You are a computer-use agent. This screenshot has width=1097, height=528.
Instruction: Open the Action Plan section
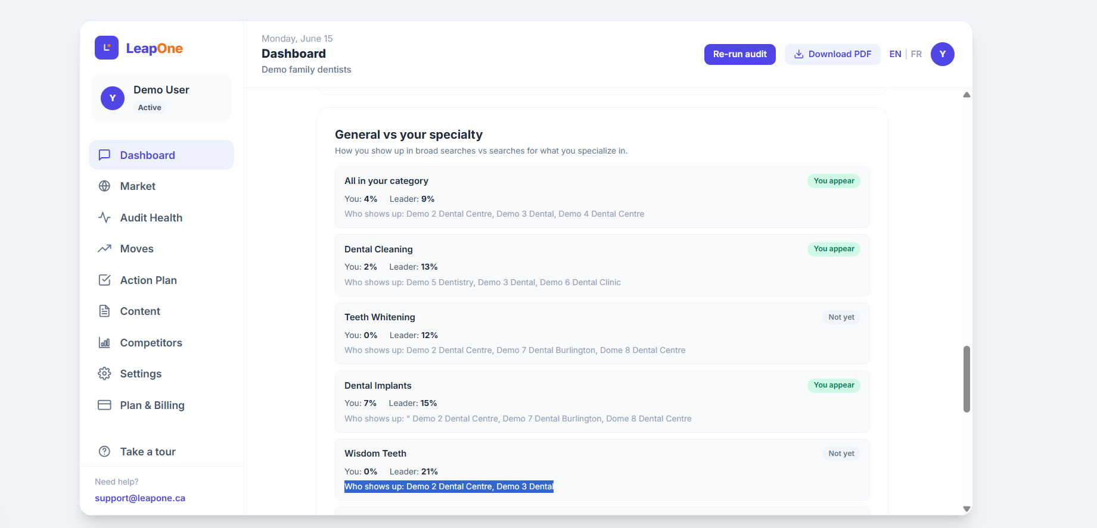point(161,280)
